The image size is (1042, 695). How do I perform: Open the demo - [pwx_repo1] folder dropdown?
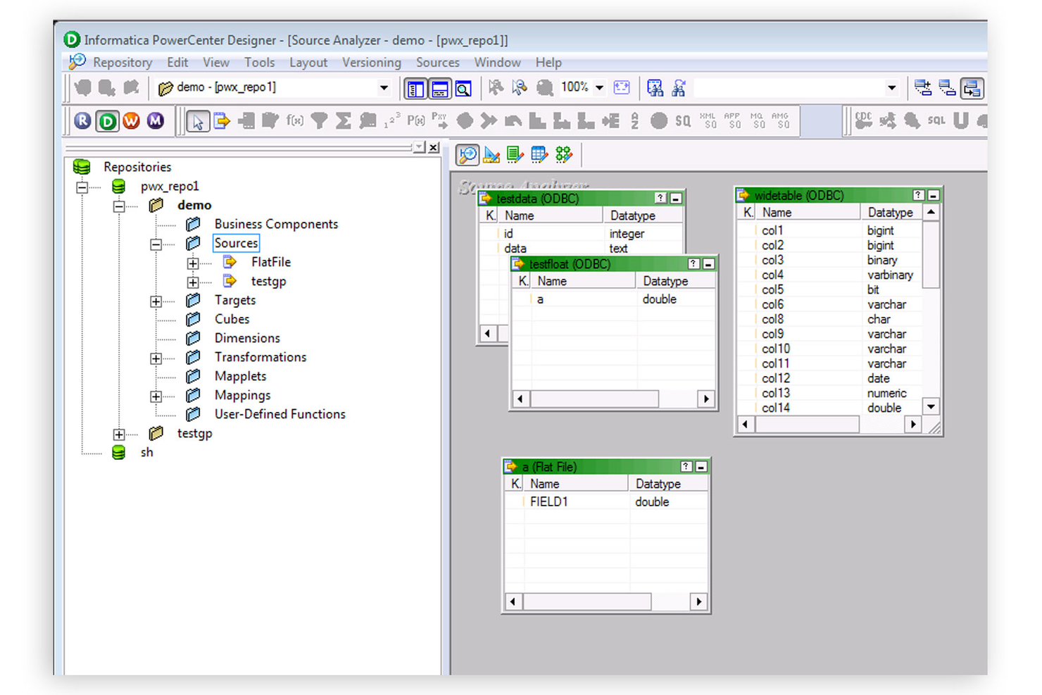pos(384,88)
